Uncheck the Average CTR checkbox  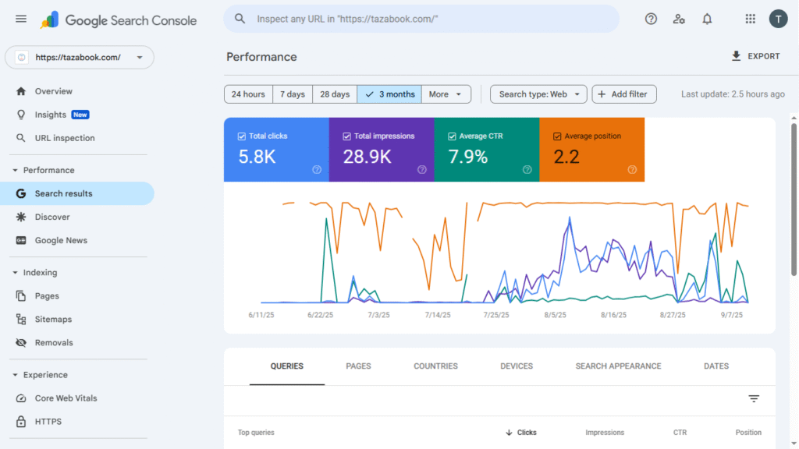452,136
